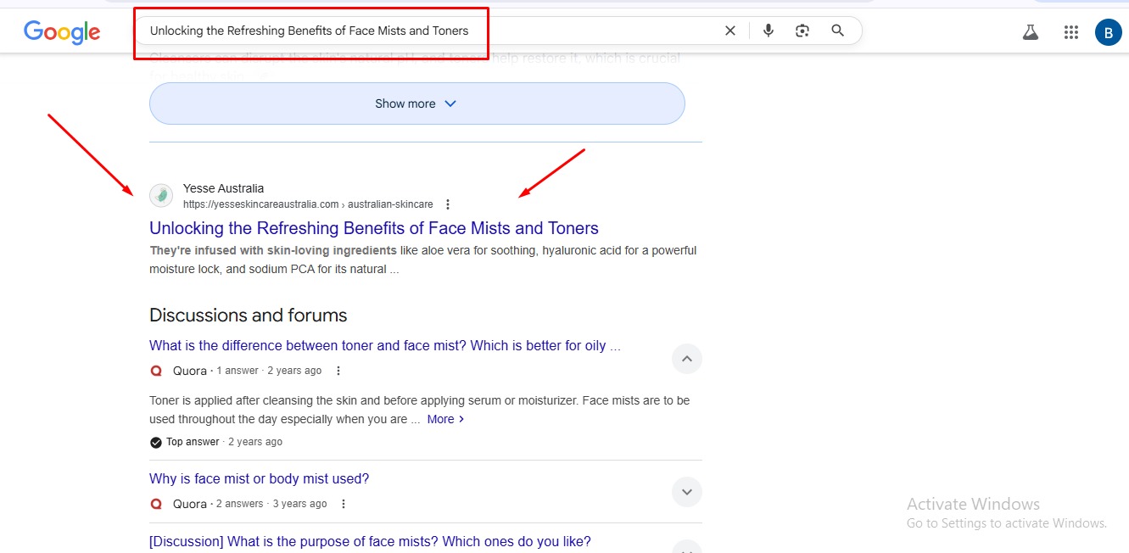Click the Google logo

click(62, 32)
